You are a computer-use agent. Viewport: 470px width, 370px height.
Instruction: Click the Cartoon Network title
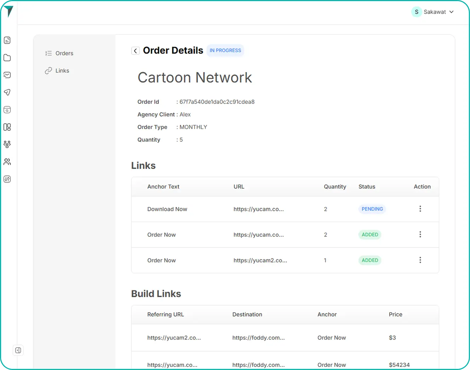point(195,77)
